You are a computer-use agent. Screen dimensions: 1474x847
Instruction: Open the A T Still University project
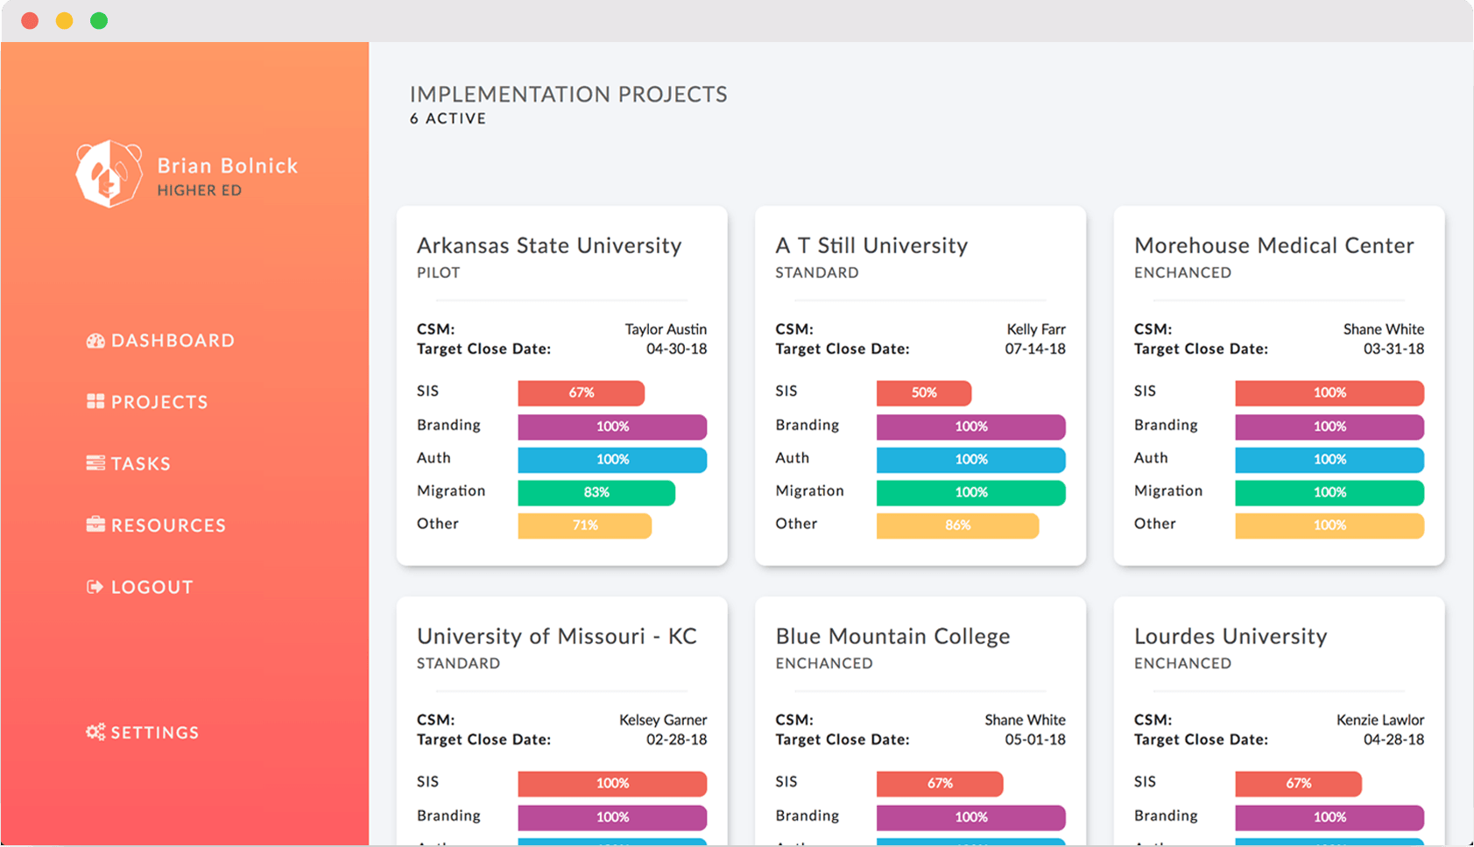click(x=871, y=245)
